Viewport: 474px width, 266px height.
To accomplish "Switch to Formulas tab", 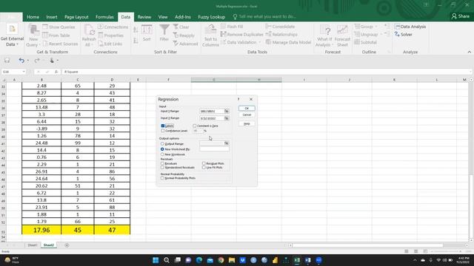I will tap(104, 17).
